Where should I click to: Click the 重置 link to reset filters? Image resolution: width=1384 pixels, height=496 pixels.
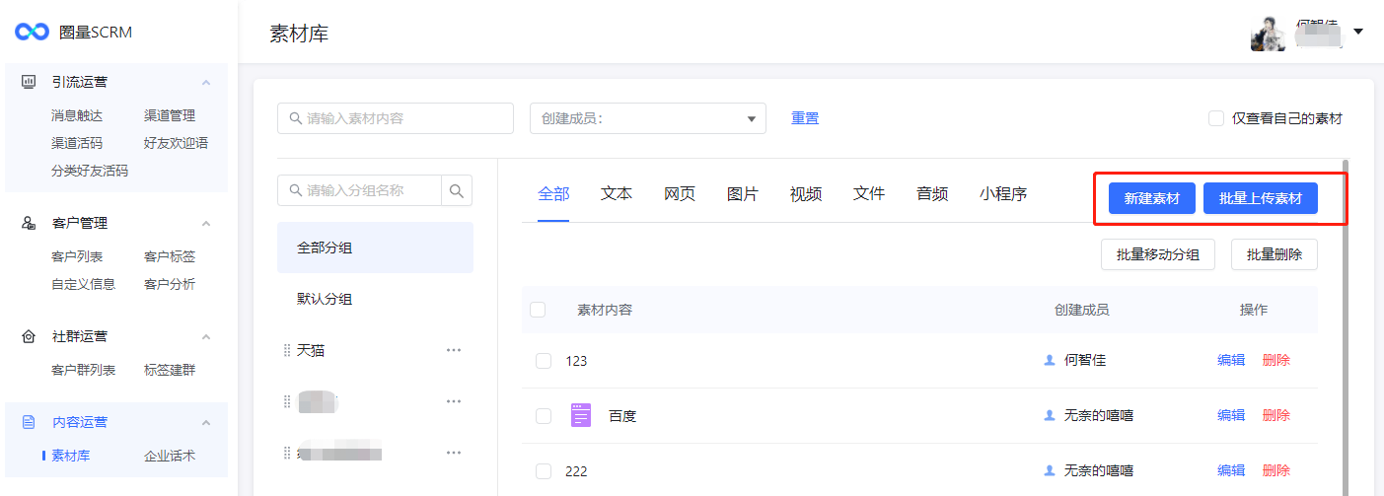(x=805, y=118)
